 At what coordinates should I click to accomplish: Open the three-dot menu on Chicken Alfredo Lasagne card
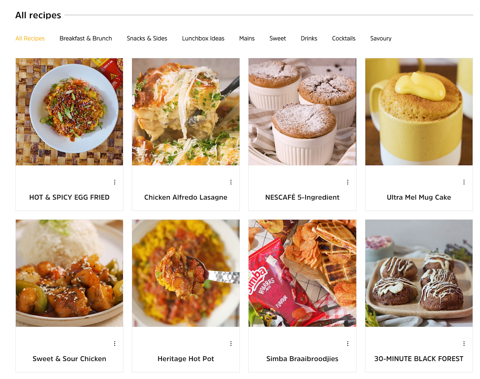[x=231, y=182]
